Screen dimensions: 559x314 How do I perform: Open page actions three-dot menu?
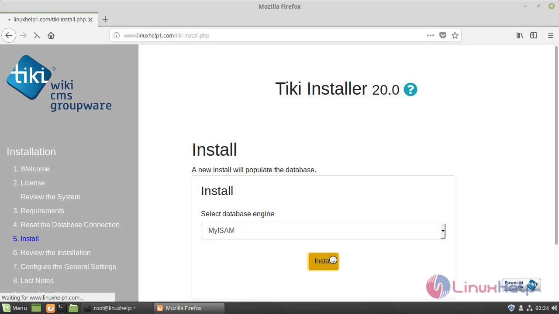pyautogui.click(x=430, y=35)
